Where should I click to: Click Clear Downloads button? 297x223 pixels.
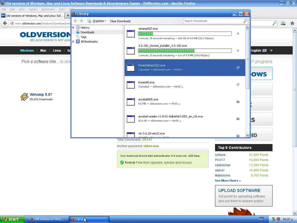click(x=120, y=21)
